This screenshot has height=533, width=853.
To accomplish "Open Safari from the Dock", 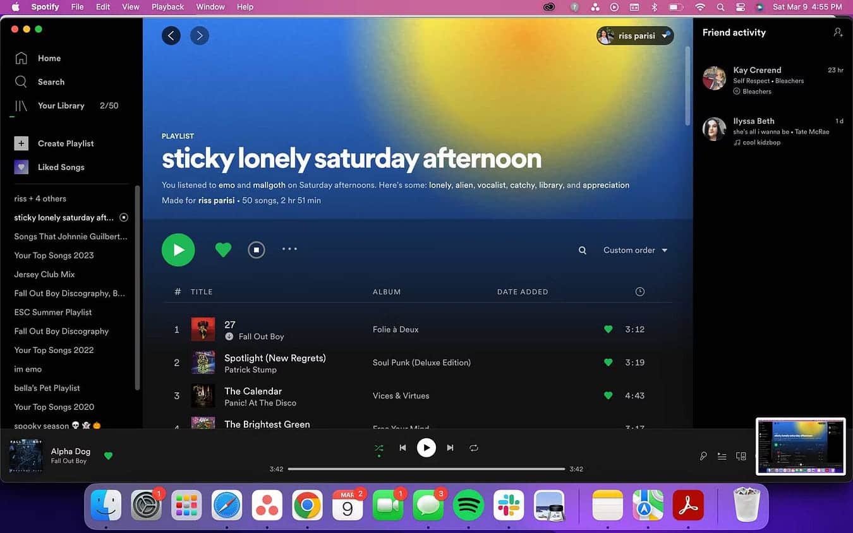I will click(227, 505).
